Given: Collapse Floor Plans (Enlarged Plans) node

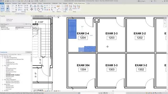Looking at the screenshot, I should 3,58.
